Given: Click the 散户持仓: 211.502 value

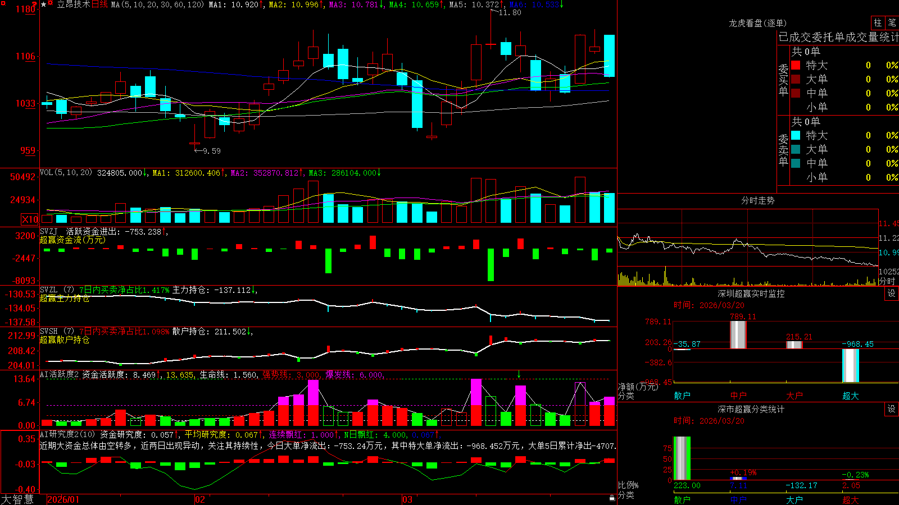Looking at the screenshot, I should 210,332.
